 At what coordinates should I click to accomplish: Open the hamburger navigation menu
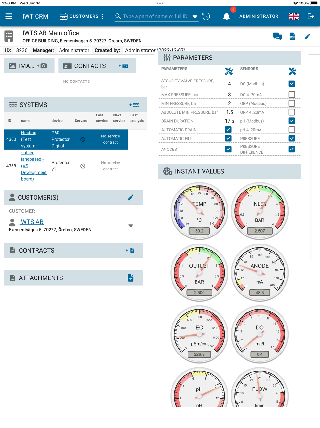tap(9, 16)
